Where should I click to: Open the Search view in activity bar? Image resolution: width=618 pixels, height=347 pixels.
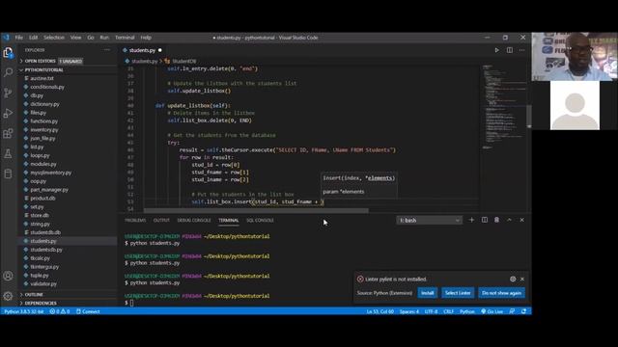tap(8, 72)
